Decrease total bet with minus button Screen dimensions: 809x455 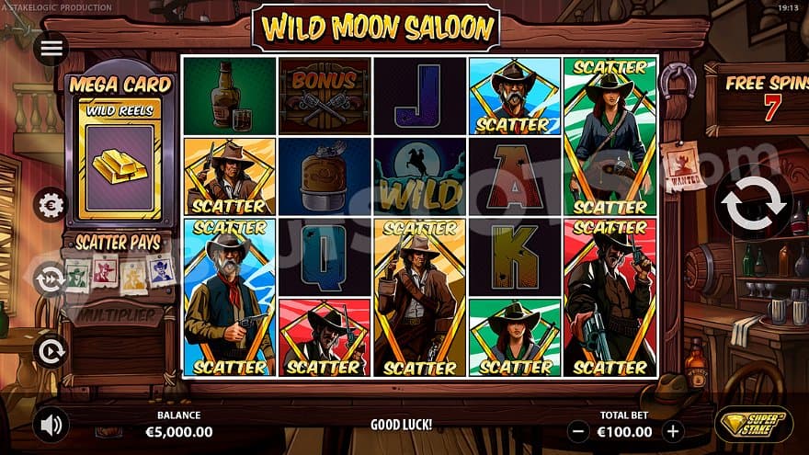click(x=579, y=431)
